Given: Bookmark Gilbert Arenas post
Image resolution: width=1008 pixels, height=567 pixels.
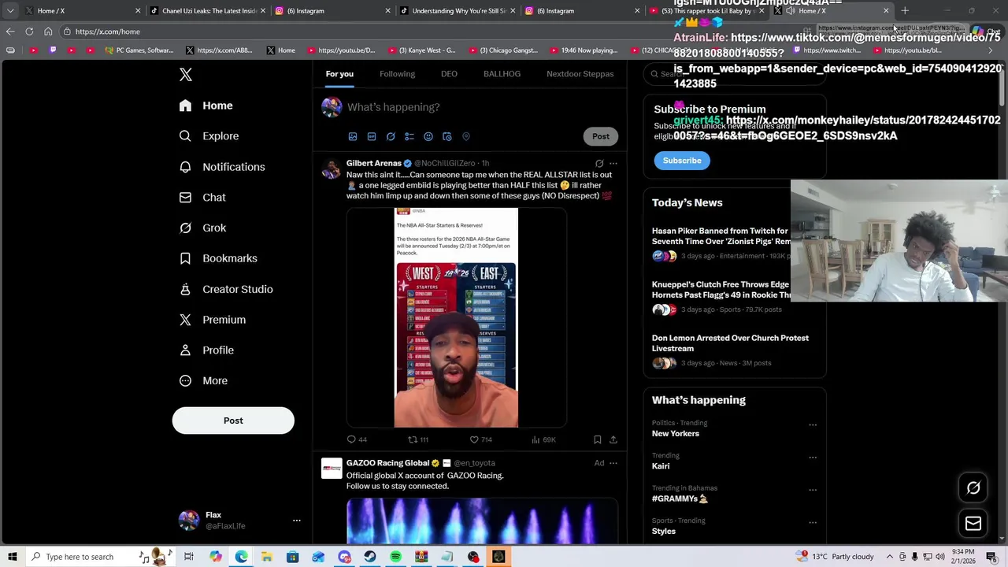Looking at the screenshot, I should point(597,439).
